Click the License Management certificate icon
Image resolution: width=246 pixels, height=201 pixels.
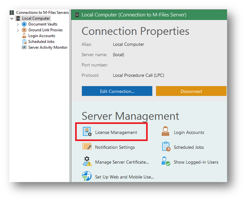click(x=87, y=132)
